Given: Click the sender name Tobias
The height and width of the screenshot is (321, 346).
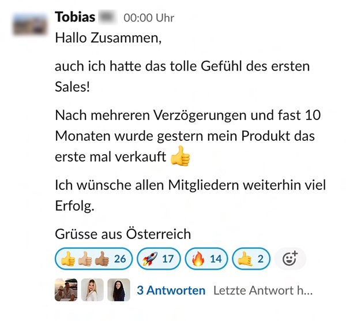Looking at the screenshot, I should [75, 17].
